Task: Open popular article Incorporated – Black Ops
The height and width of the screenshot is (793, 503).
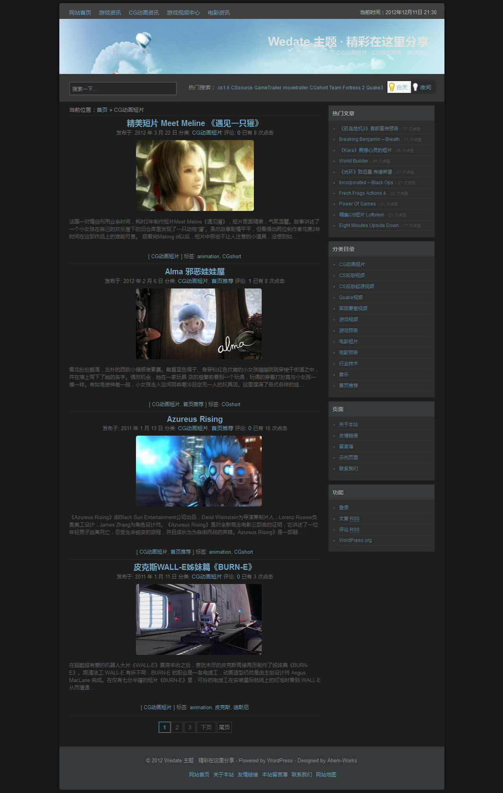Action: 366,183
